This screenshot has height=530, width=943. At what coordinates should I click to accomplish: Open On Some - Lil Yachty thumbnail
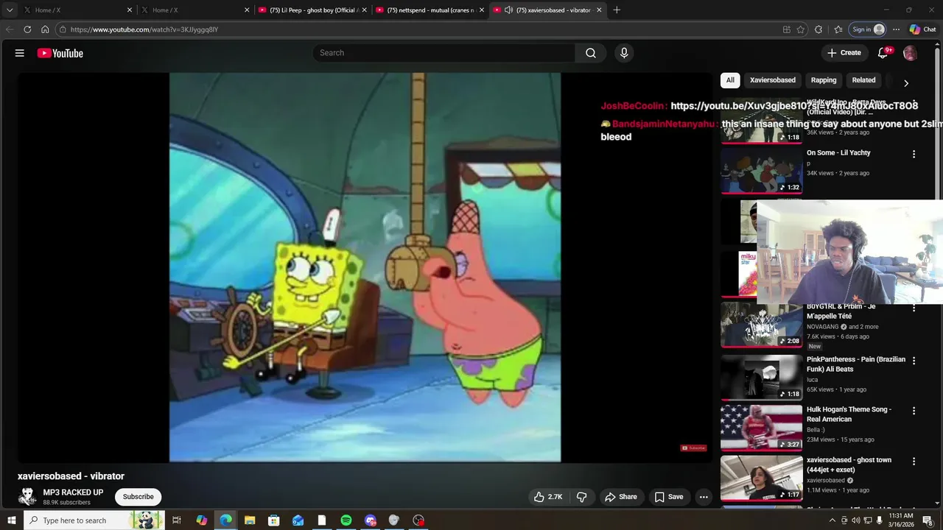761,171
